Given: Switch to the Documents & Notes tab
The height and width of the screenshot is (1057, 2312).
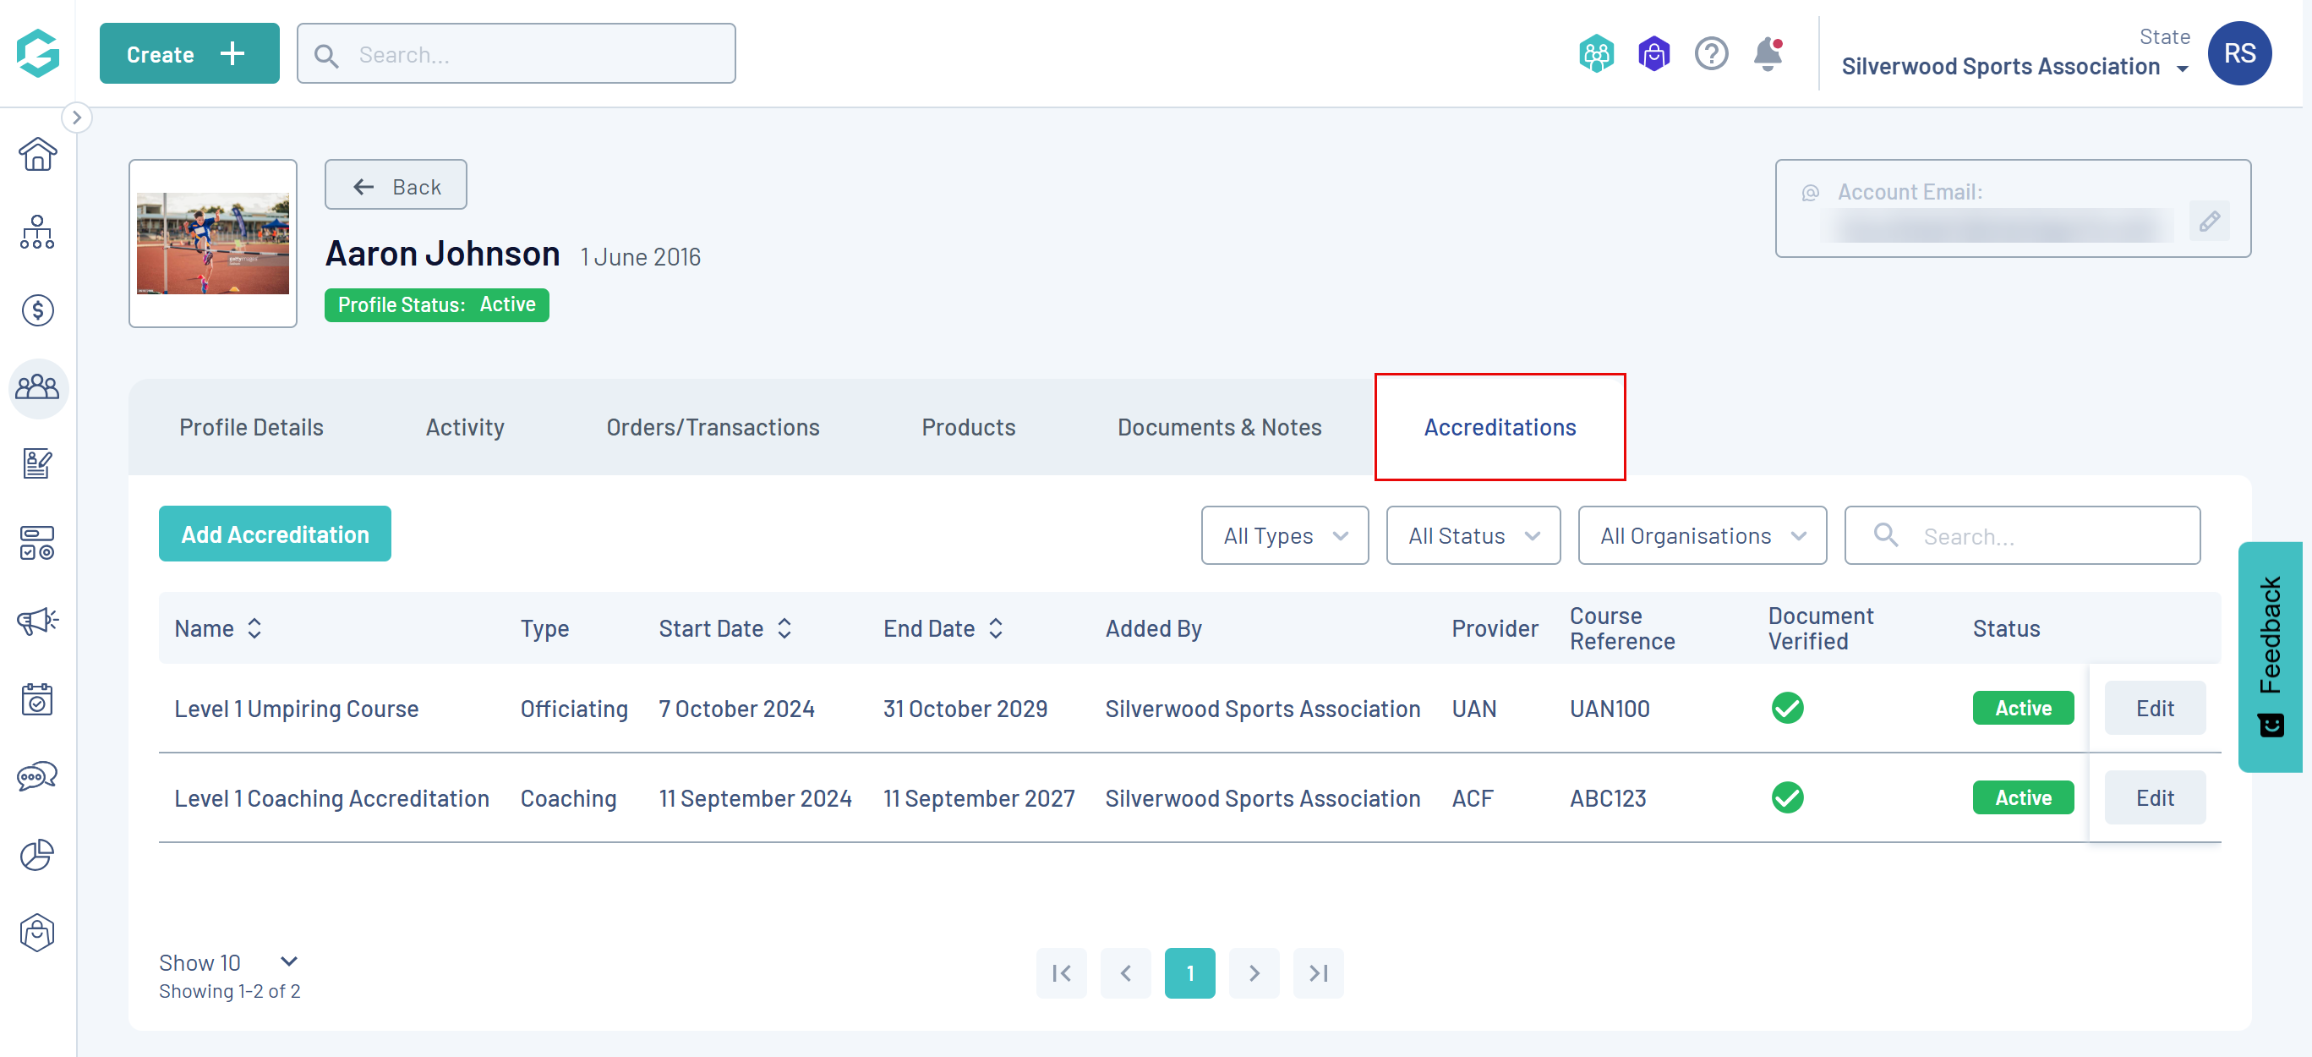Looking at the screenshot, I should [1219, 428].
